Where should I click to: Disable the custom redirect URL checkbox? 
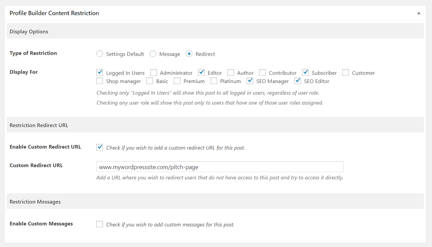pyautogui.click(x=100, y=147)
